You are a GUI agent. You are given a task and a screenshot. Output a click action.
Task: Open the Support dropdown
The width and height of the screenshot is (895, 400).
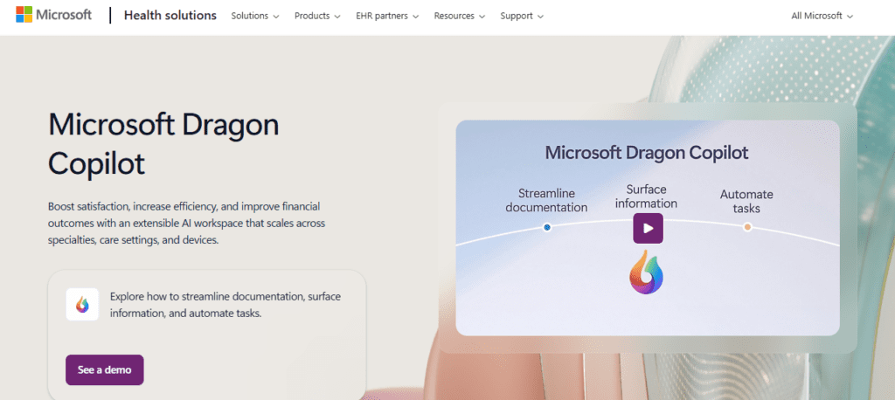click(522, 16)
